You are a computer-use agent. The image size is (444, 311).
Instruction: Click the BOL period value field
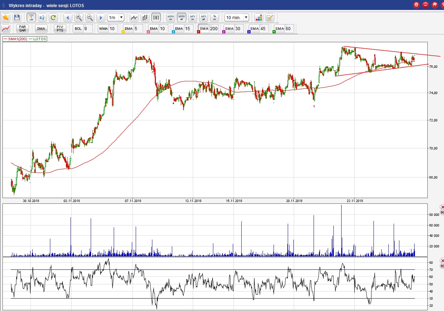click(x=88, y=29)
